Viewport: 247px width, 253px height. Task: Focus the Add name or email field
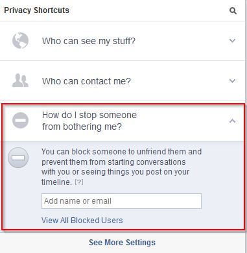click(121, 201)
